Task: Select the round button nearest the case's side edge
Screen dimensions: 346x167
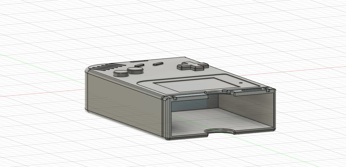Action: pos(121,73)
